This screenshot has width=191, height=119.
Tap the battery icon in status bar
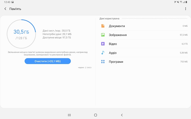click(x=186, y=2)
